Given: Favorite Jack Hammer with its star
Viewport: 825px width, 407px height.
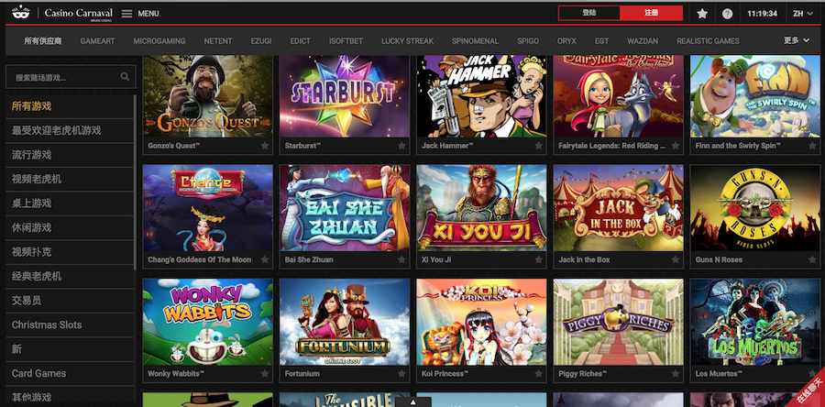Looking at the screenshot, I should 538,146.
